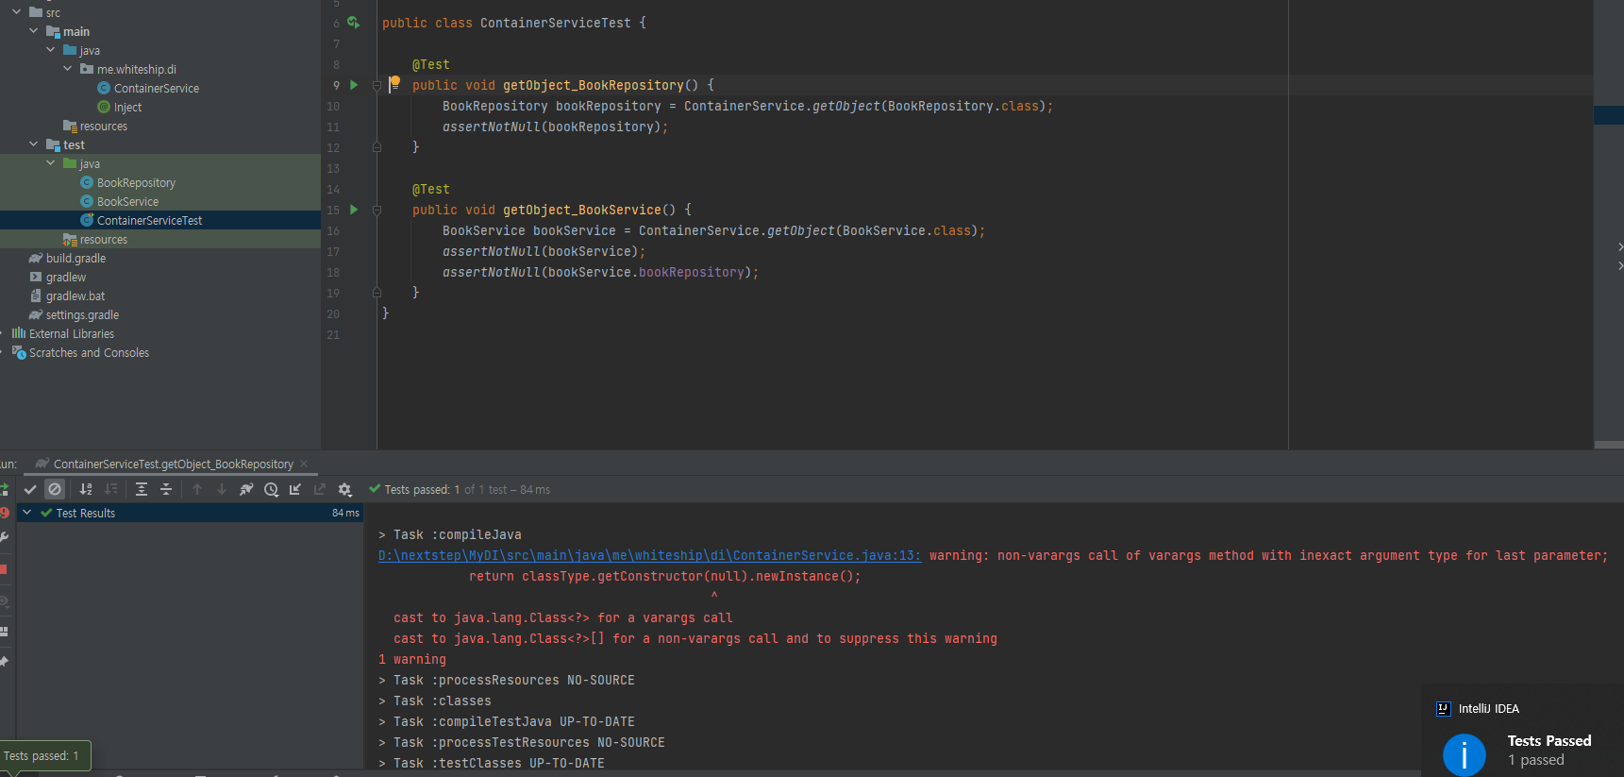Rerun the test with green arrow icon
Image resolution: width=1624 pixels, height=777 pixels.
[4, 489]
